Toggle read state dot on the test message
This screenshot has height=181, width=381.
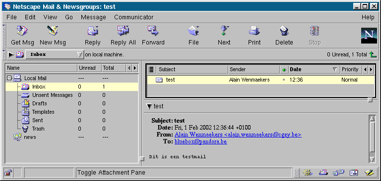pyautogui.click(x=284, y=80)
